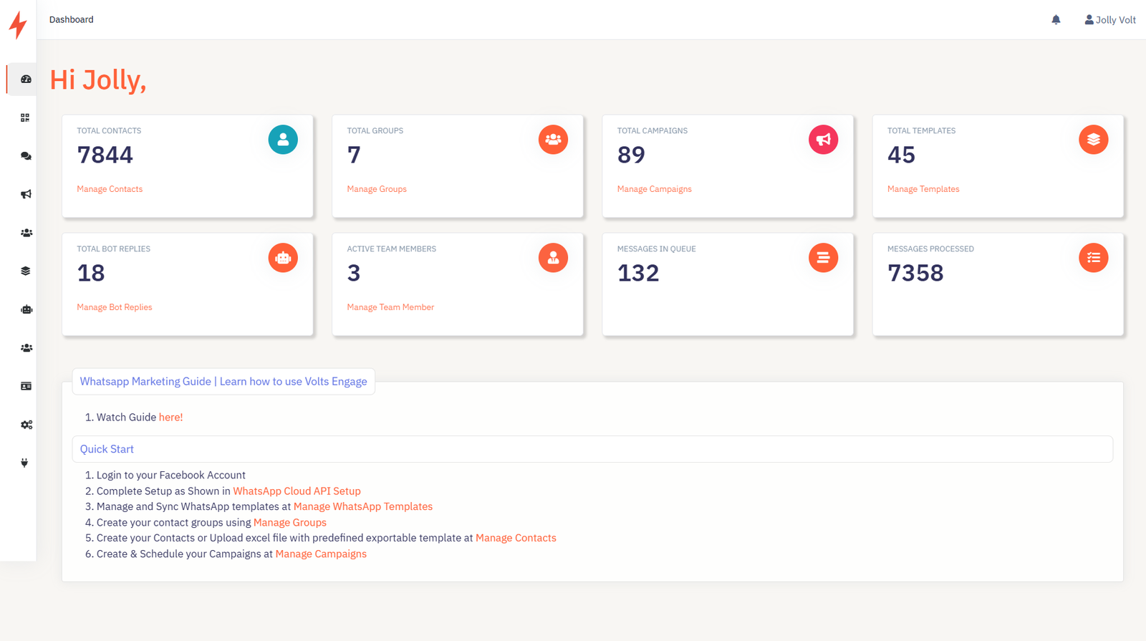Click the Manage Contacts link under Total Contacts

point(110,189)
